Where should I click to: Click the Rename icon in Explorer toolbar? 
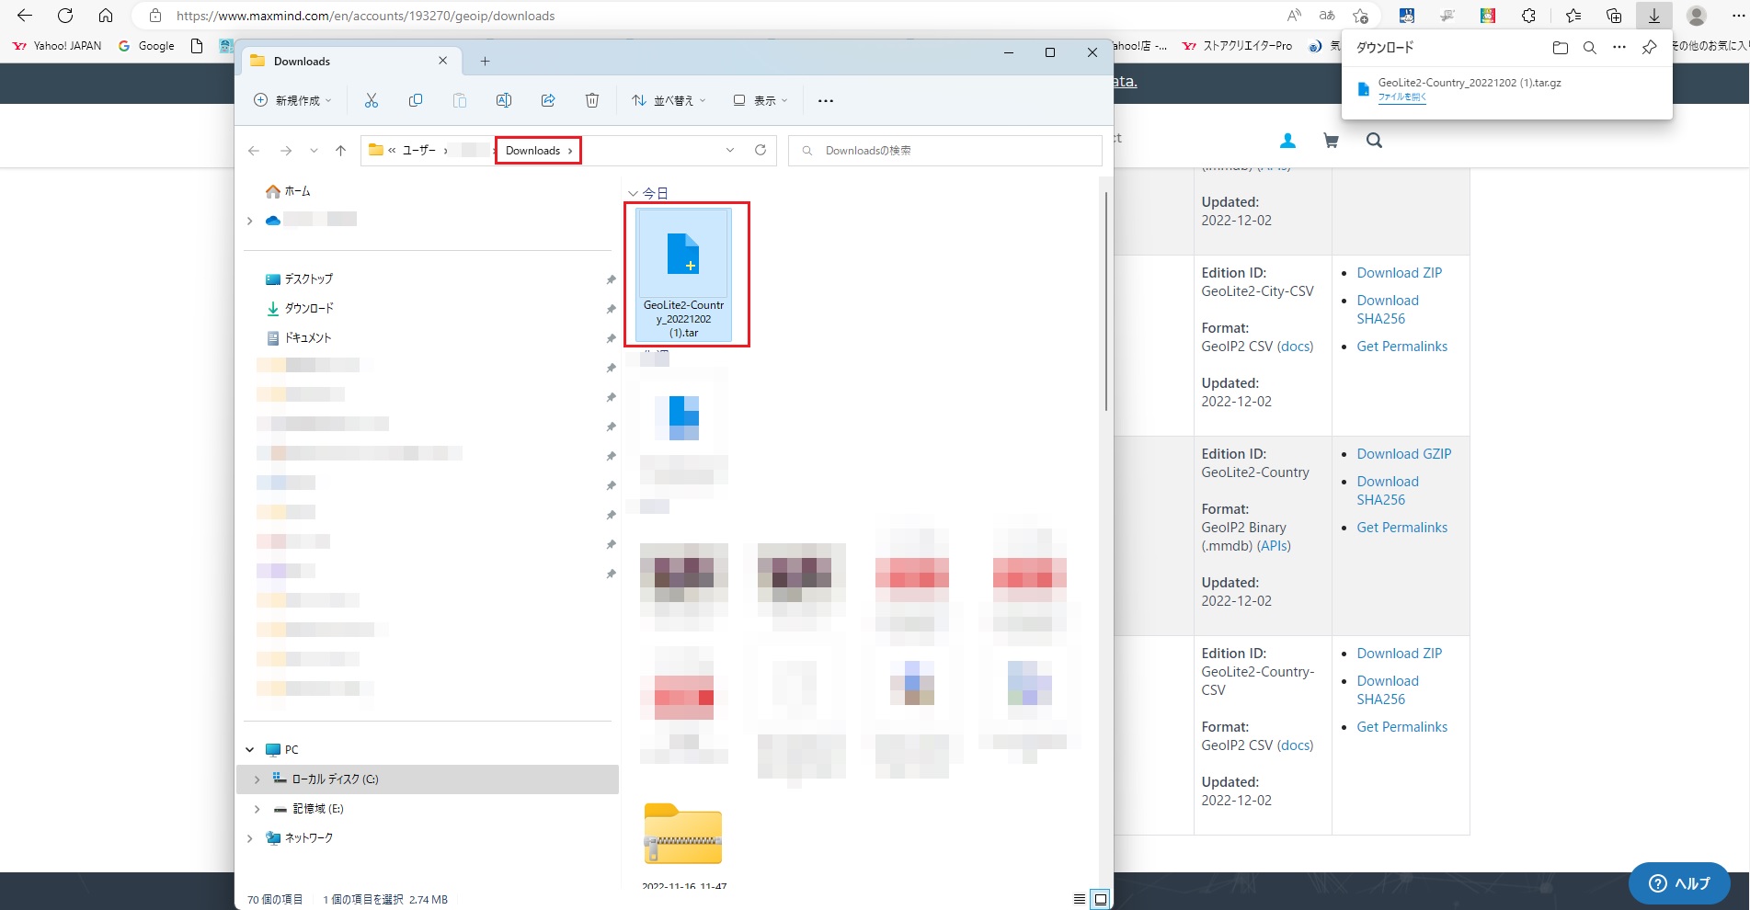504,100
